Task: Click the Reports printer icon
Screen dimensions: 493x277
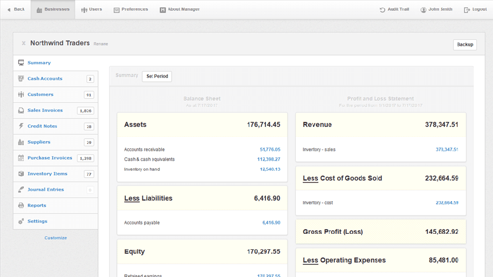Action: pyautogui.click(x=21, y=206)
